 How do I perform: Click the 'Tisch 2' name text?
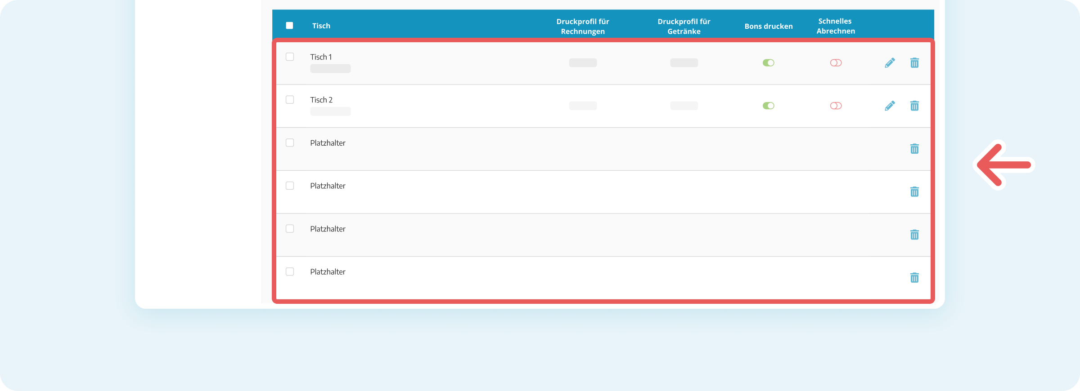coord(321,100)
